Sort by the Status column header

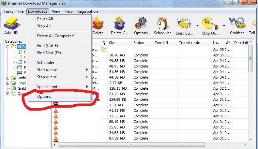[x=142, y=43]
